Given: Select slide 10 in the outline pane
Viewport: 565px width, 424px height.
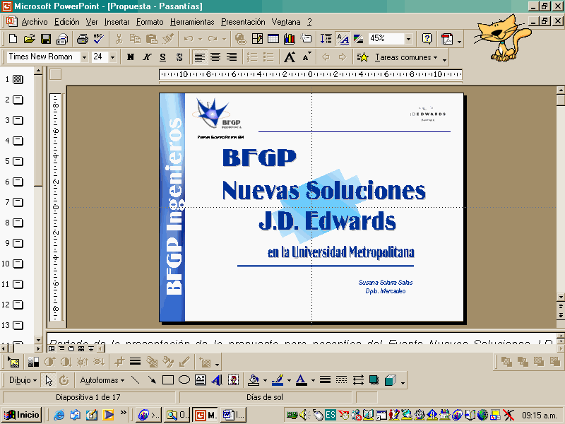Looking at the screenshot, I should click(18, 264).
